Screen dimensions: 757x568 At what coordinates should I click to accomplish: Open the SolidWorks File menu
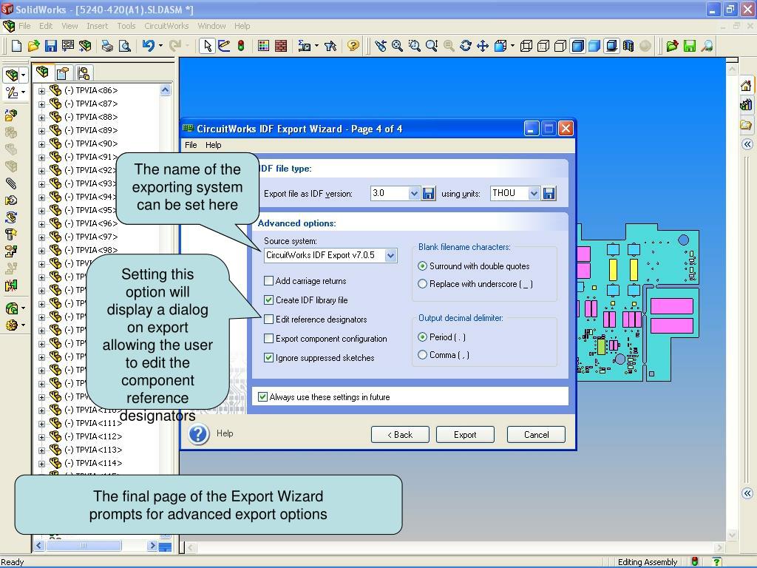(24, 26)
